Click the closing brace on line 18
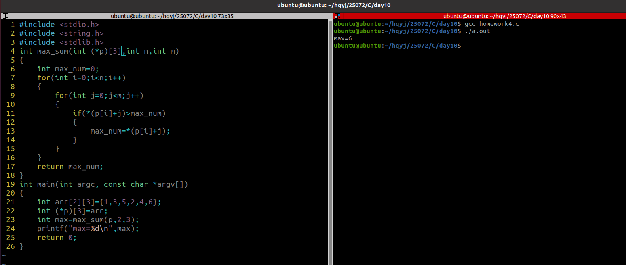Viewport: 626px width, 265px height. [21, 175]
